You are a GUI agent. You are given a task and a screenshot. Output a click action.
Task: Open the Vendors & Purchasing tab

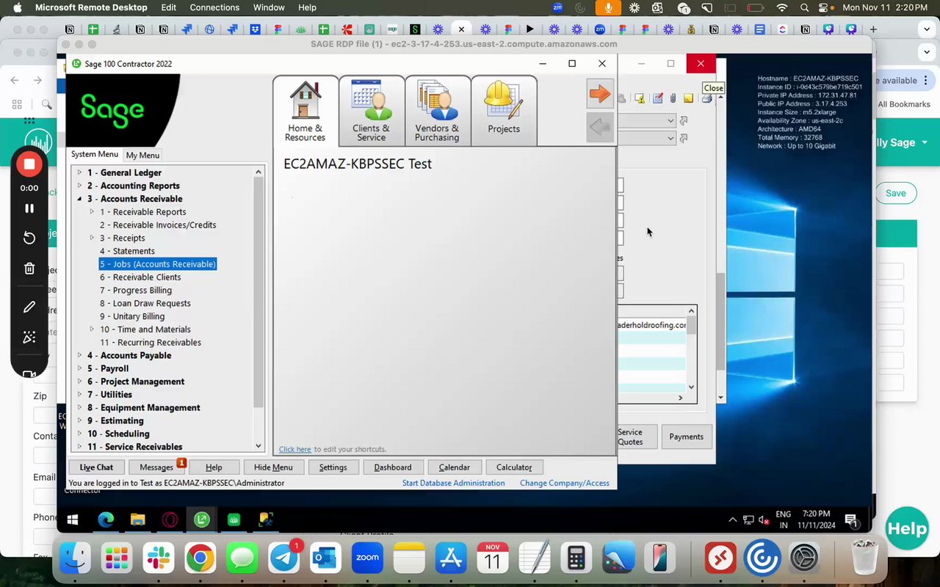tap(437, 111)
